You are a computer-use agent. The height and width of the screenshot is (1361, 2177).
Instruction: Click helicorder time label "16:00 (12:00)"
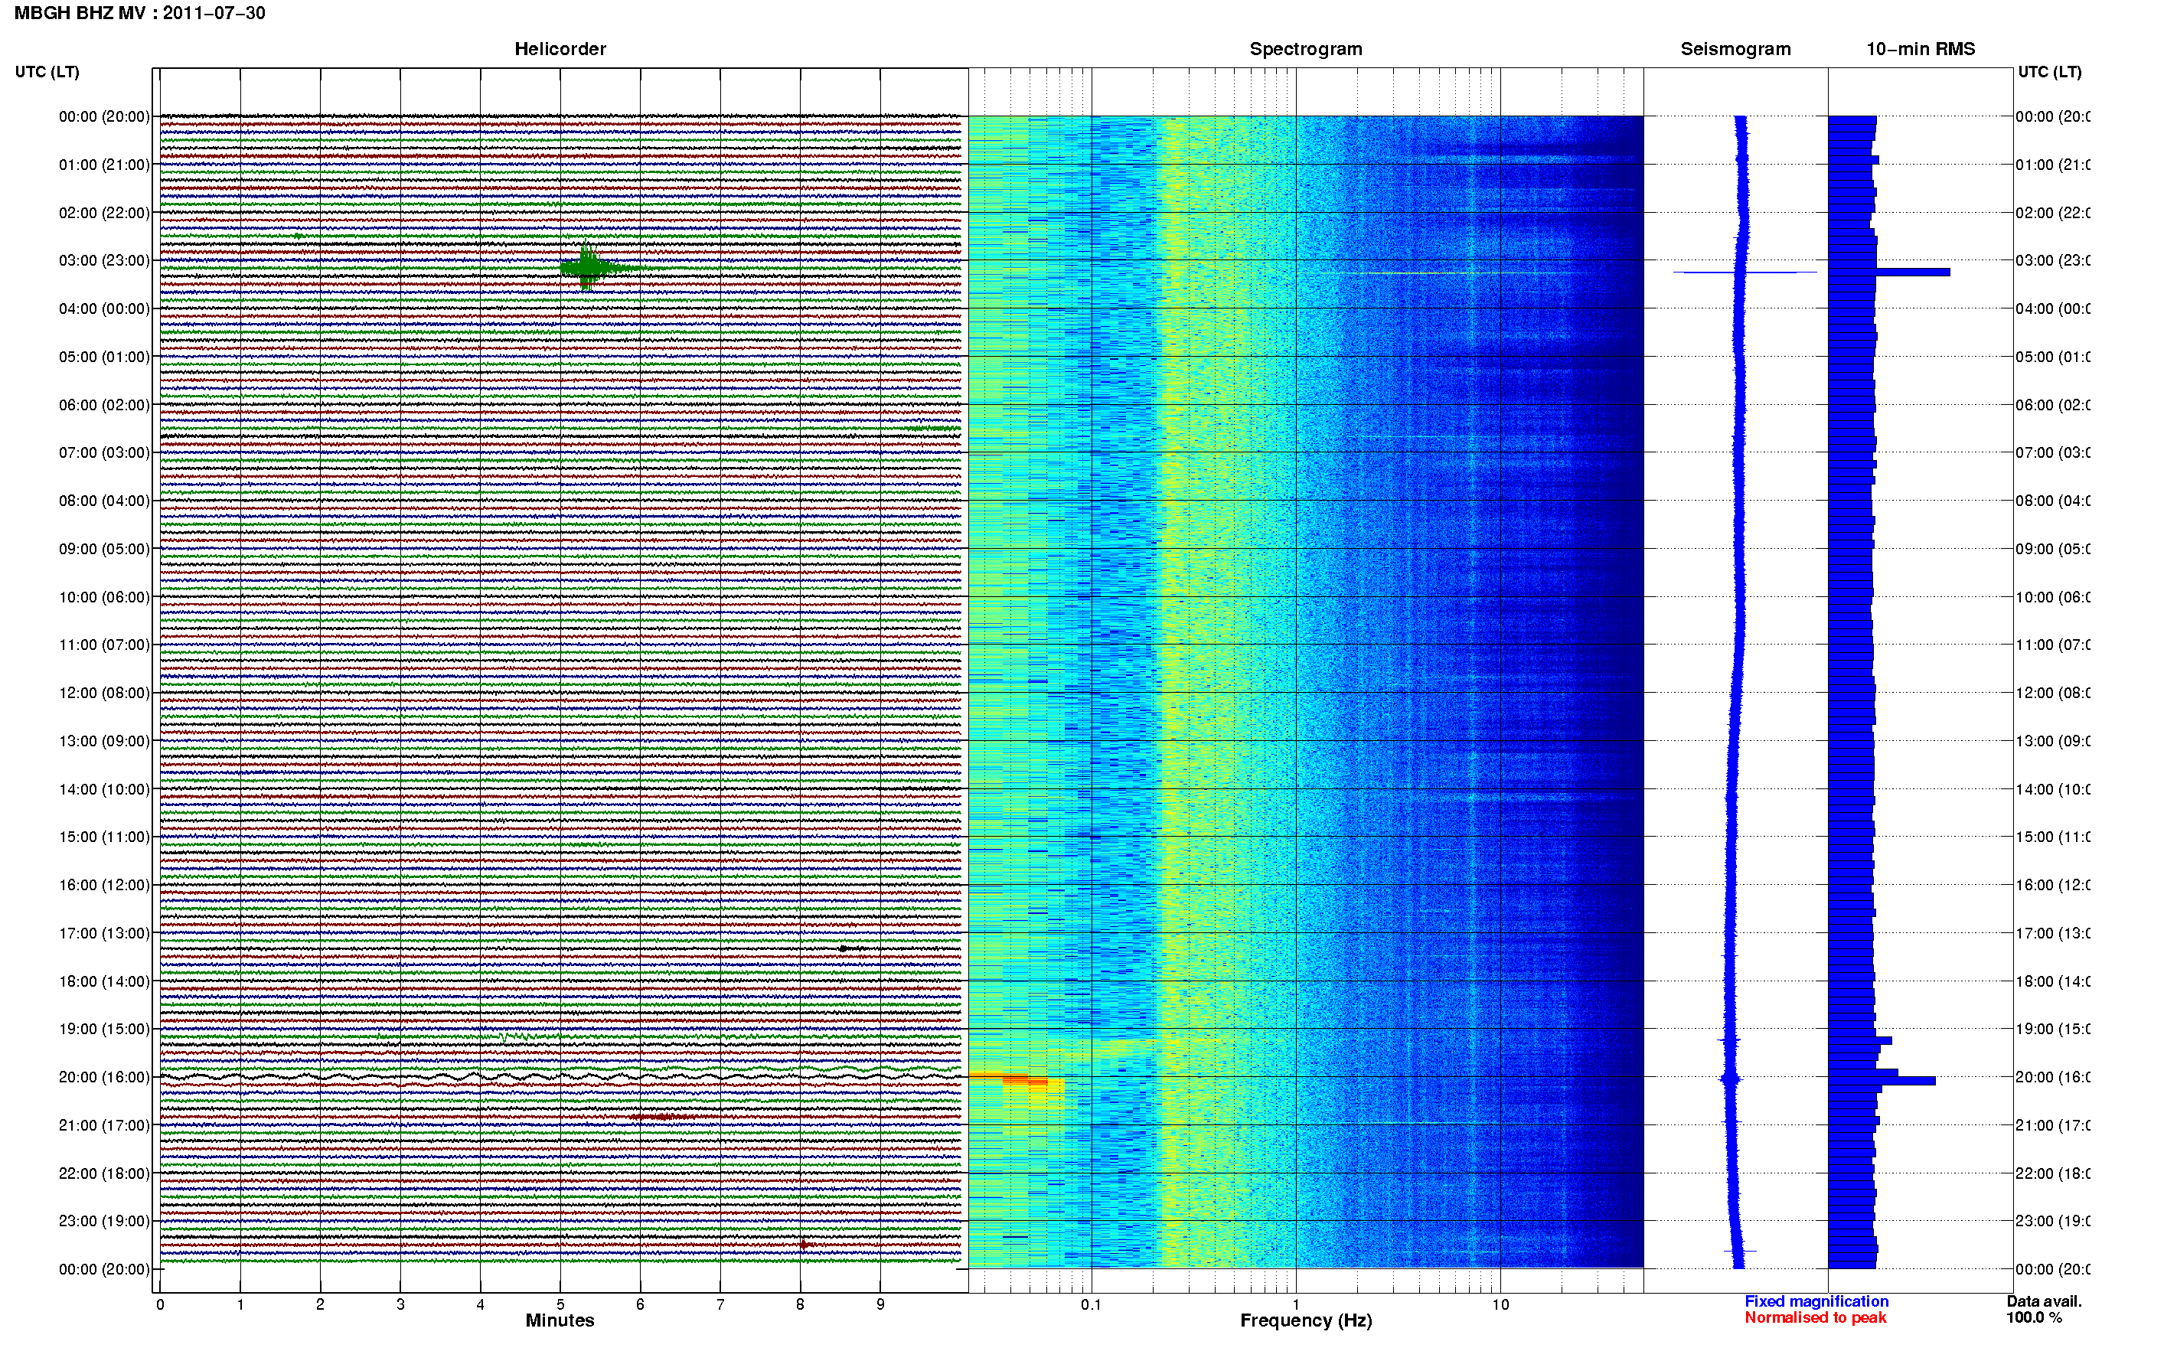(x=104, y=886)
